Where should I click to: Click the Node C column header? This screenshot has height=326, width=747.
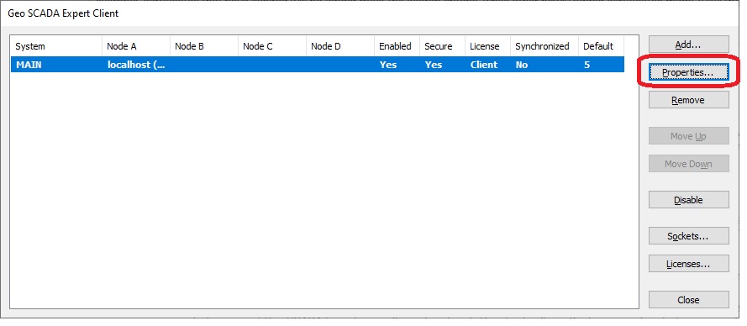click(x=272, y=46)
